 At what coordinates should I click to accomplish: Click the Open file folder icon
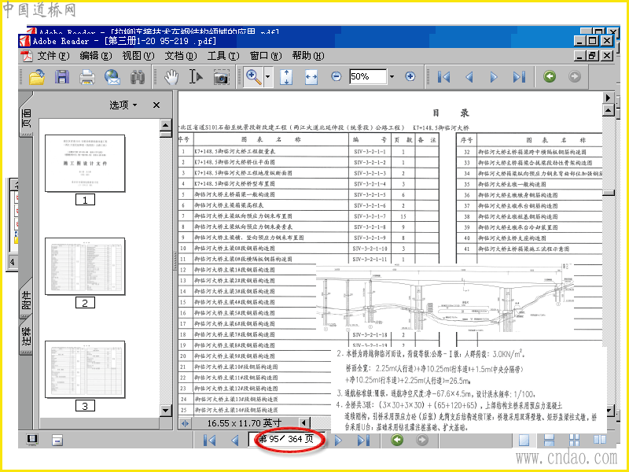pyautogui.click(x=37, y=76)
